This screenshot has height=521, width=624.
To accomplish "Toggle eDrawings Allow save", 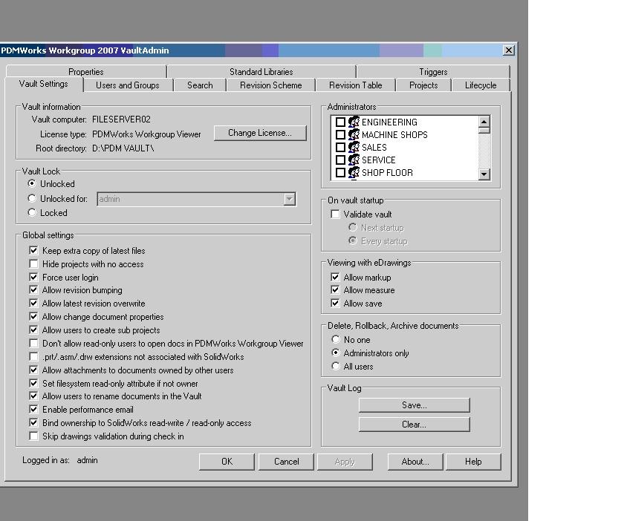I will click(335, 304).
